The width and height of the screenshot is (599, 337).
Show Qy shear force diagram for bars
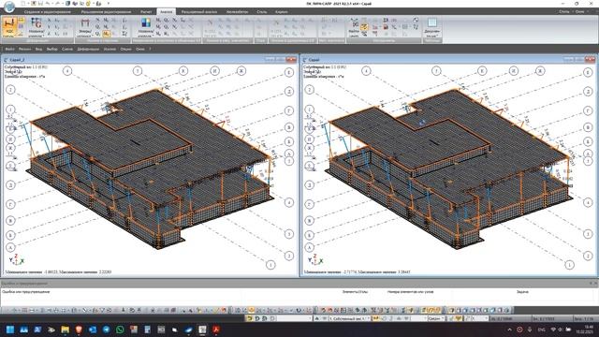click(x=97, y=27)
